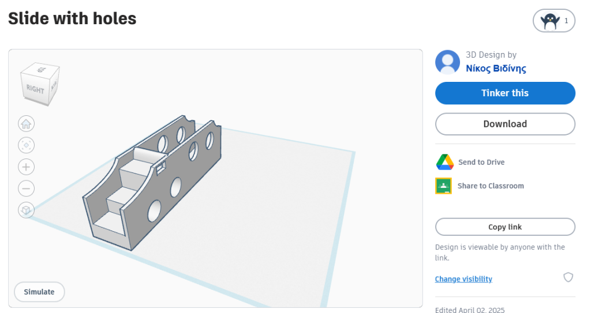
Task: Click the narrow side face of view cube
Action: tap(54, 87)
